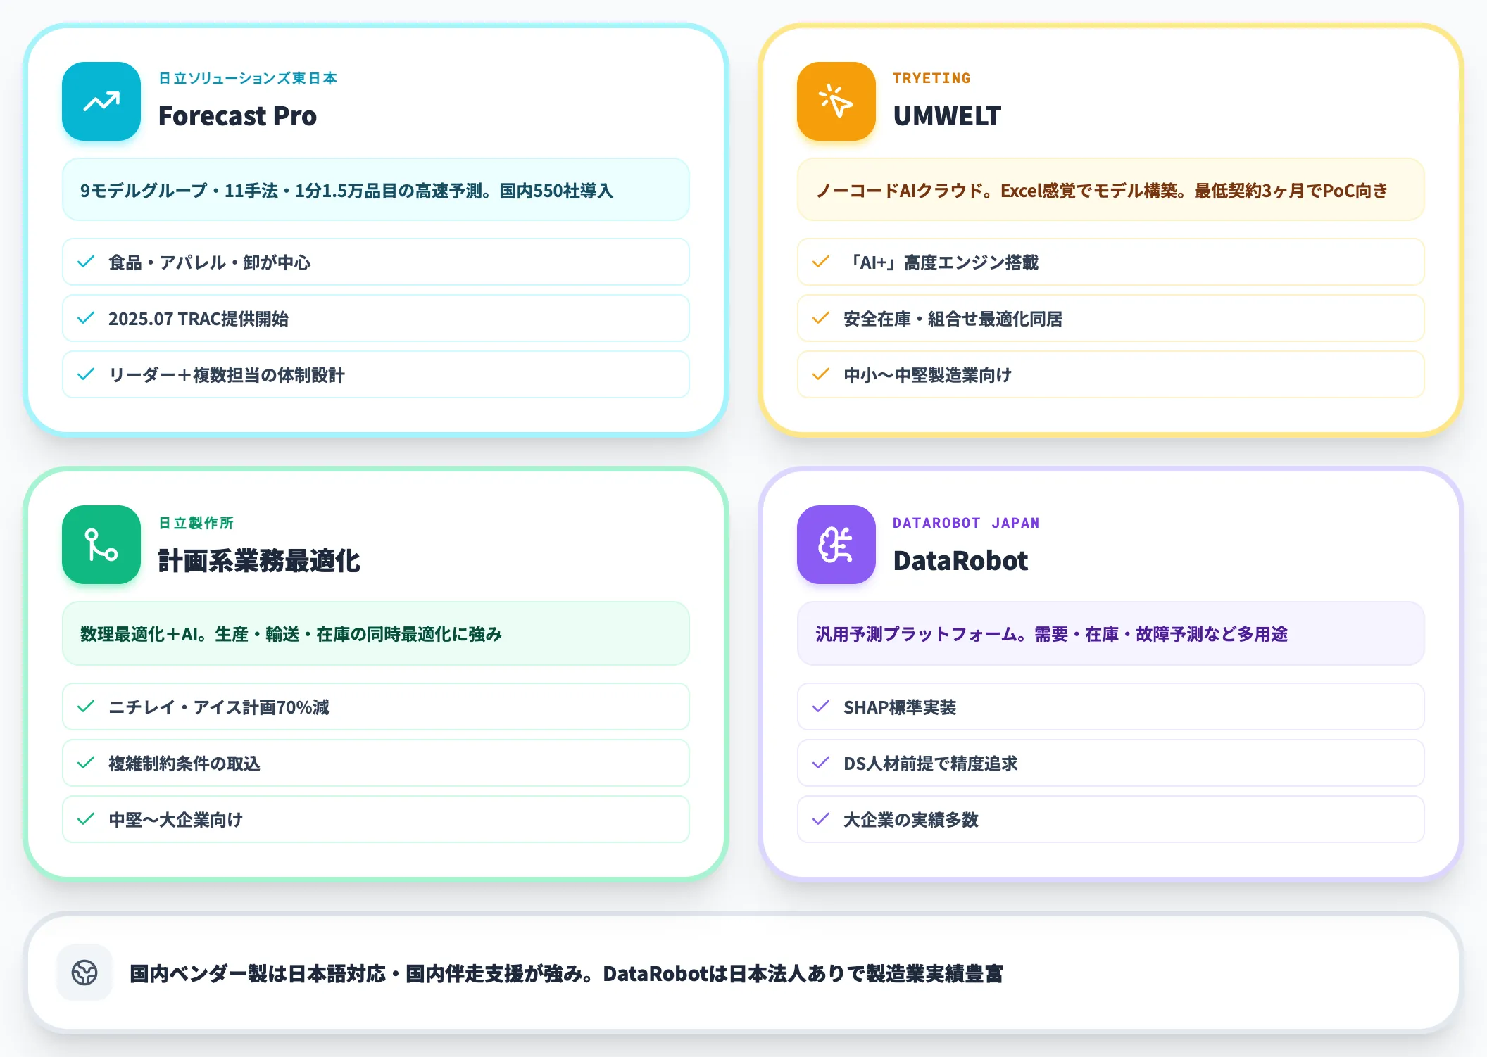Click the Forecast Pro trending-arrow icon

tap(101, 101)
